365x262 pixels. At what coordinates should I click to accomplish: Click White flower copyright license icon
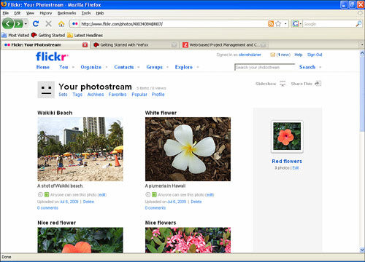pyautogui.click(x=147, y=194)
